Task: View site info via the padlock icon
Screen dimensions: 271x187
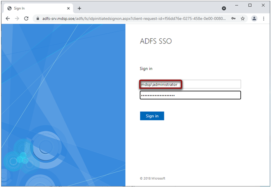Action: tap(38, 19)
